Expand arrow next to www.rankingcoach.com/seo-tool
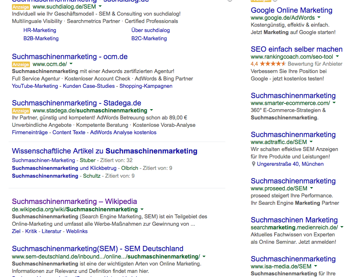This screenshot has height=277, width=346. pyautogui.click(x=337, y=57)
